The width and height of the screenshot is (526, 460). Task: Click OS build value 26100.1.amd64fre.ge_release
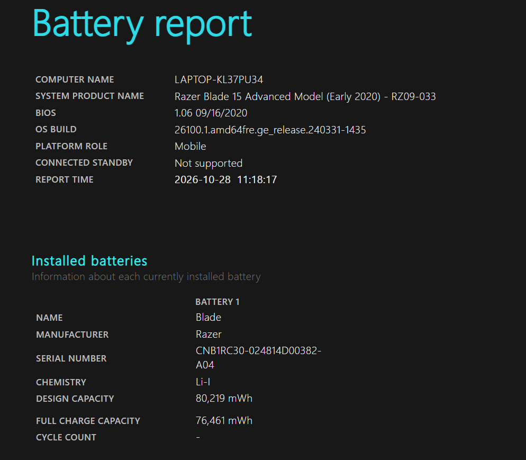point(270,130)
